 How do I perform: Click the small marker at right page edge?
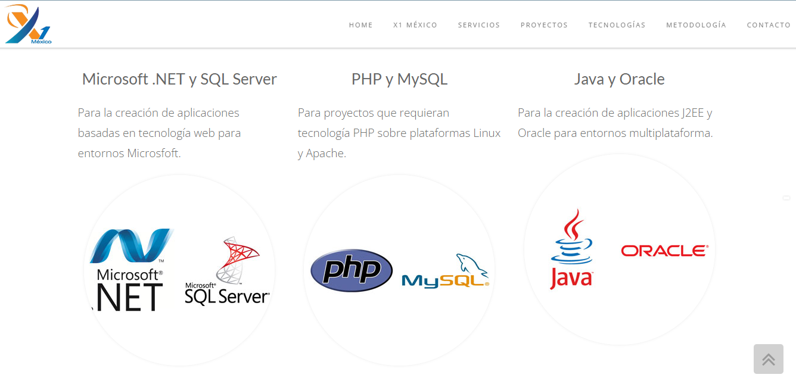(x=786, y=198)
